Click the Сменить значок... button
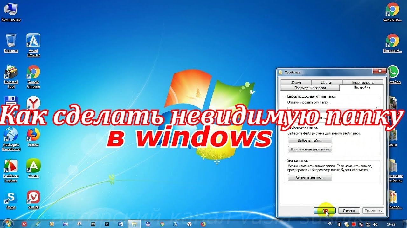The height and width of the screenshot is (228, 407). (310, 177)
